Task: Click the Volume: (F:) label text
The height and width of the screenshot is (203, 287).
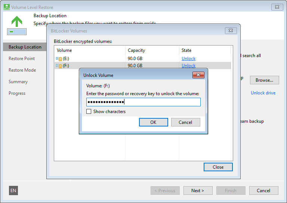Action: [x=98, y=86]
